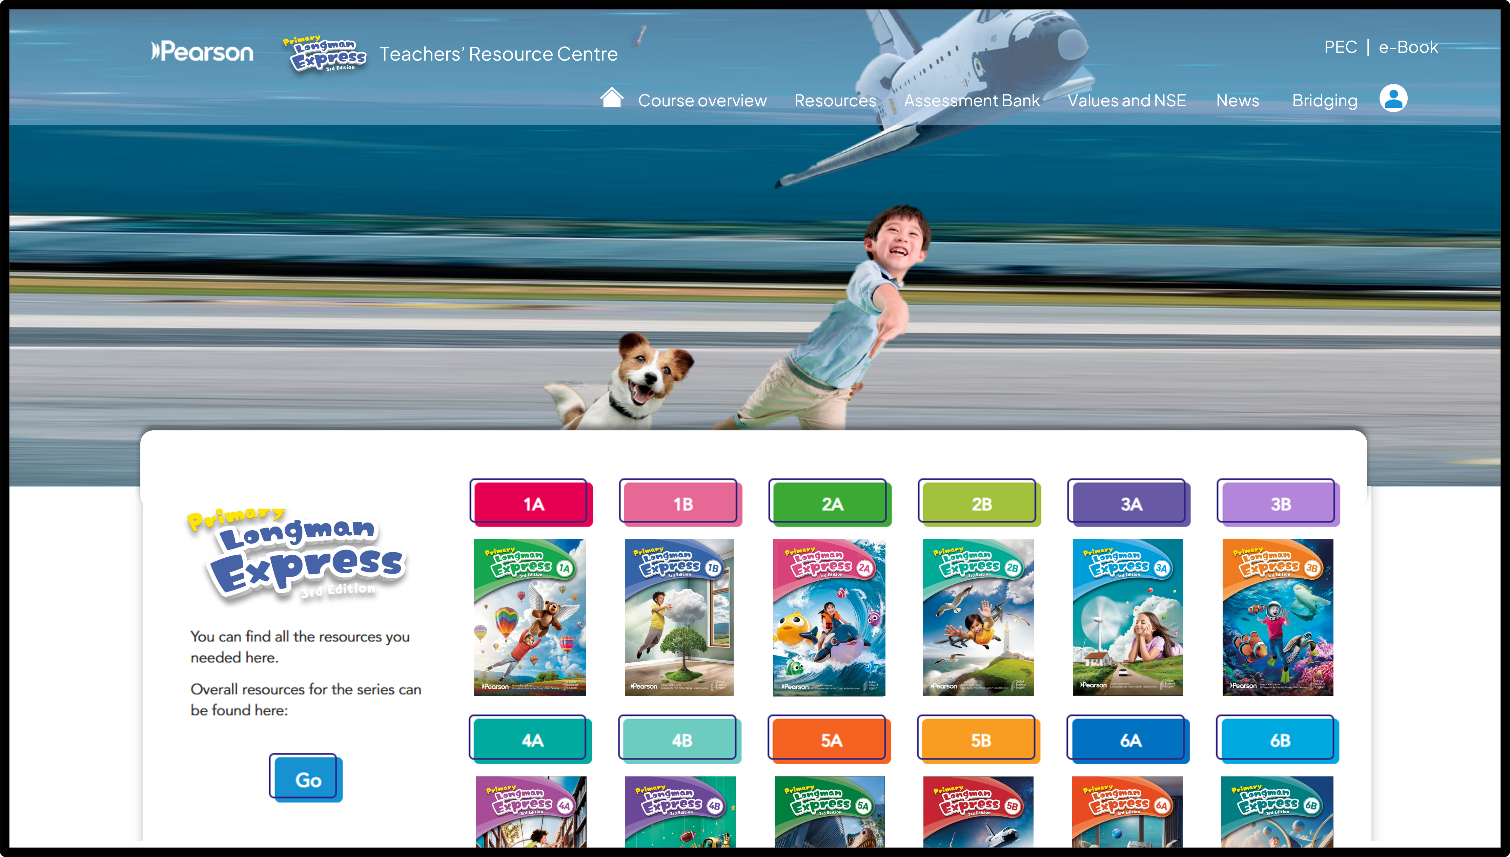This screenshot has width=1510, height=857.
Task: Click the home icon in navigation
Action: tap(611, 98)
